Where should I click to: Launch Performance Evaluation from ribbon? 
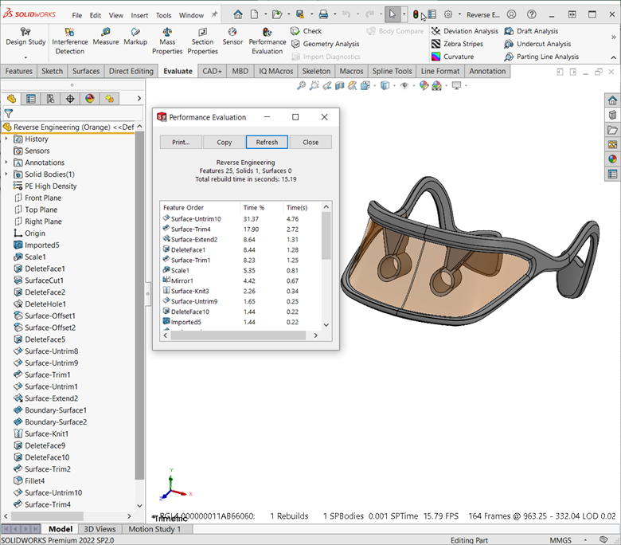point(268,41)
